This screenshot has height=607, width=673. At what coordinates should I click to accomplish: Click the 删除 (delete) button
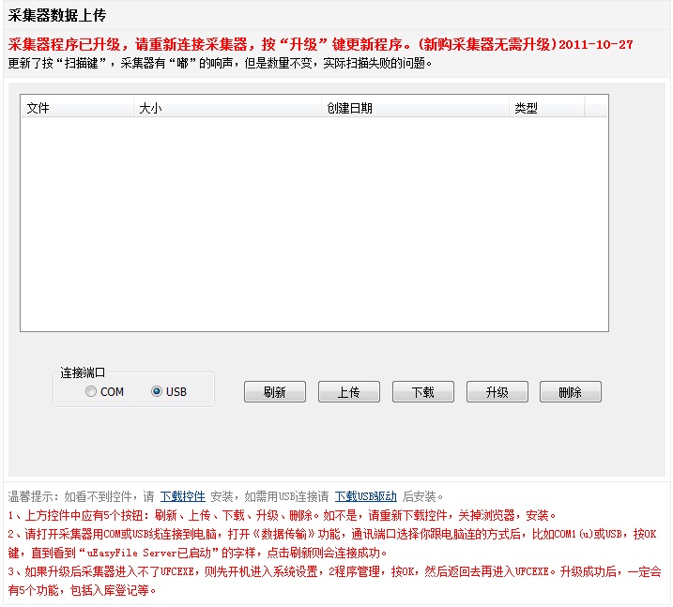571,391
